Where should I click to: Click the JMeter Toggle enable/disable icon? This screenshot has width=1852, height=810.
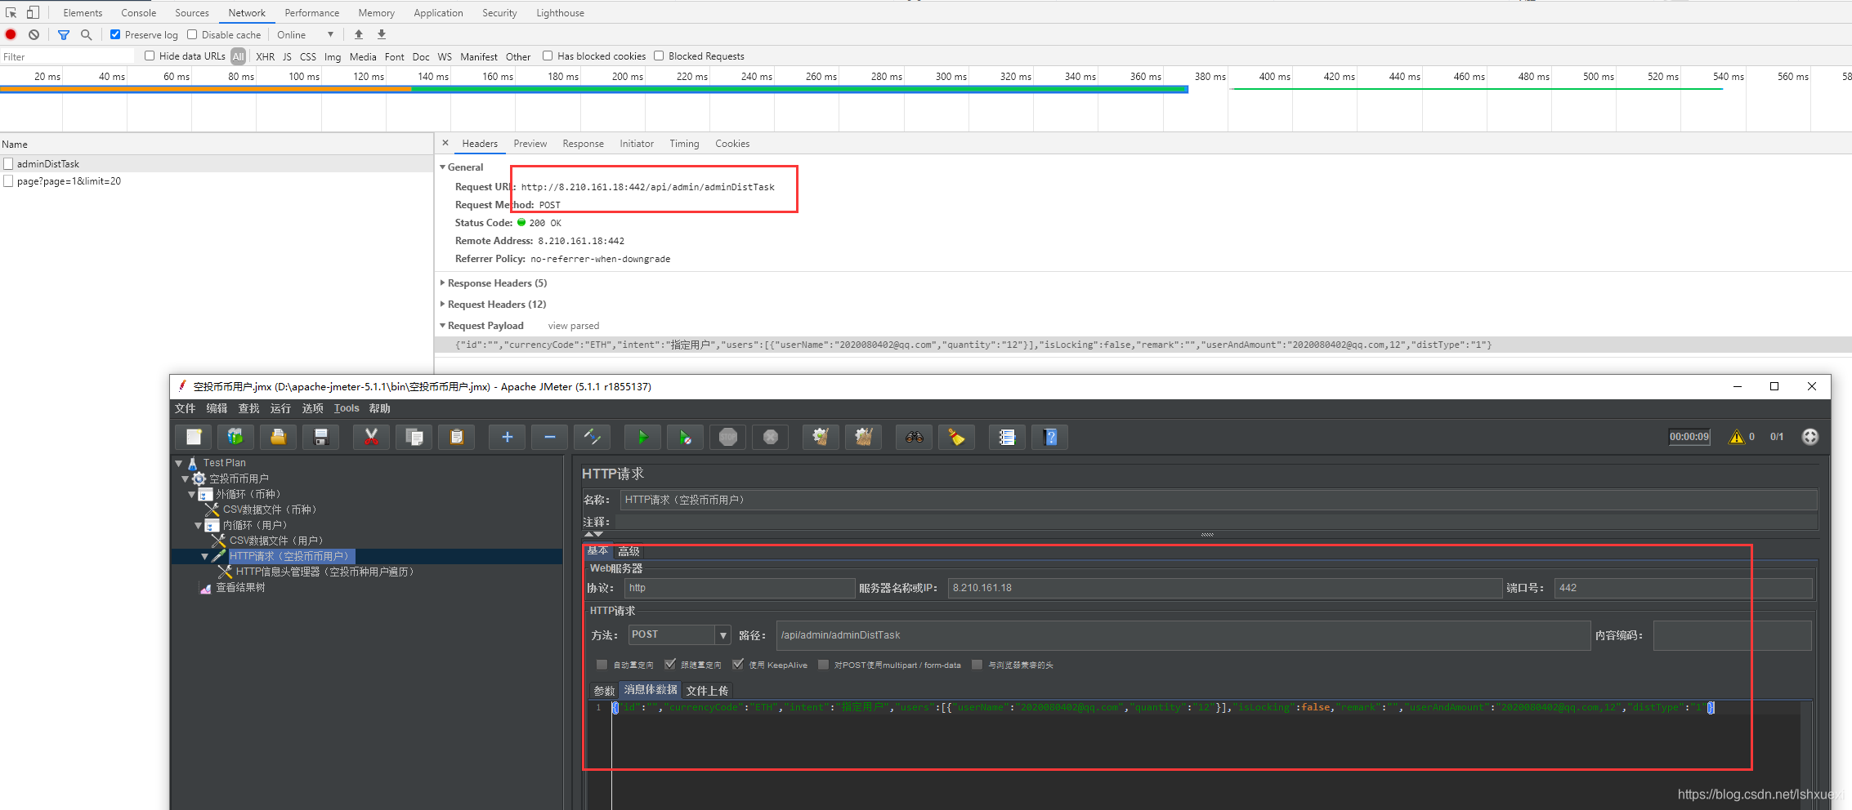click(x=593, y=437)
